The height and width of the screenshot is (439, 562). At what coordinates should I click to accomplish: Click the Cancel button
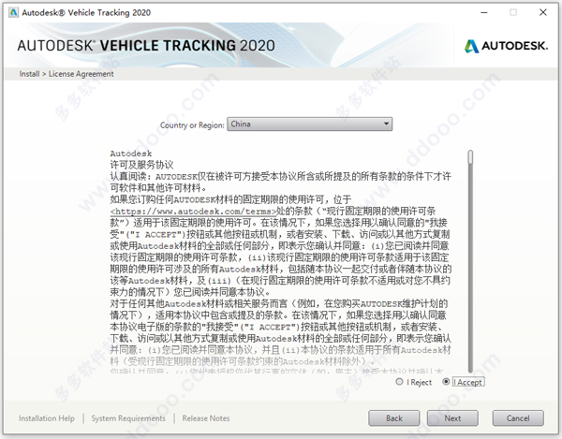click(518, 418)
